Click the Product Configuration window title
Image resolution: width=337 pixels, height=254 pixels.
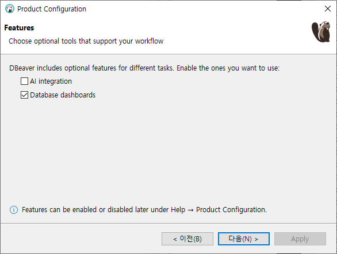point(52,9)
